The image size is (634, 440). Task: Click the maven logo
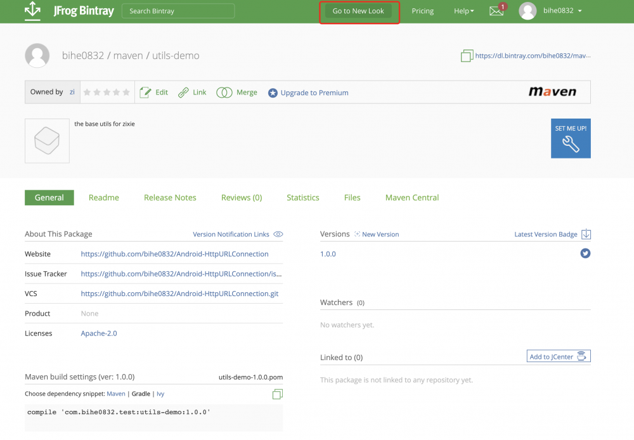coord(552,92)
